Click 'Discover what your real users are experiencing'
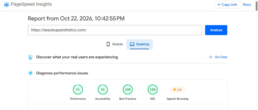 pyautogui.click(x=77, y=57)
